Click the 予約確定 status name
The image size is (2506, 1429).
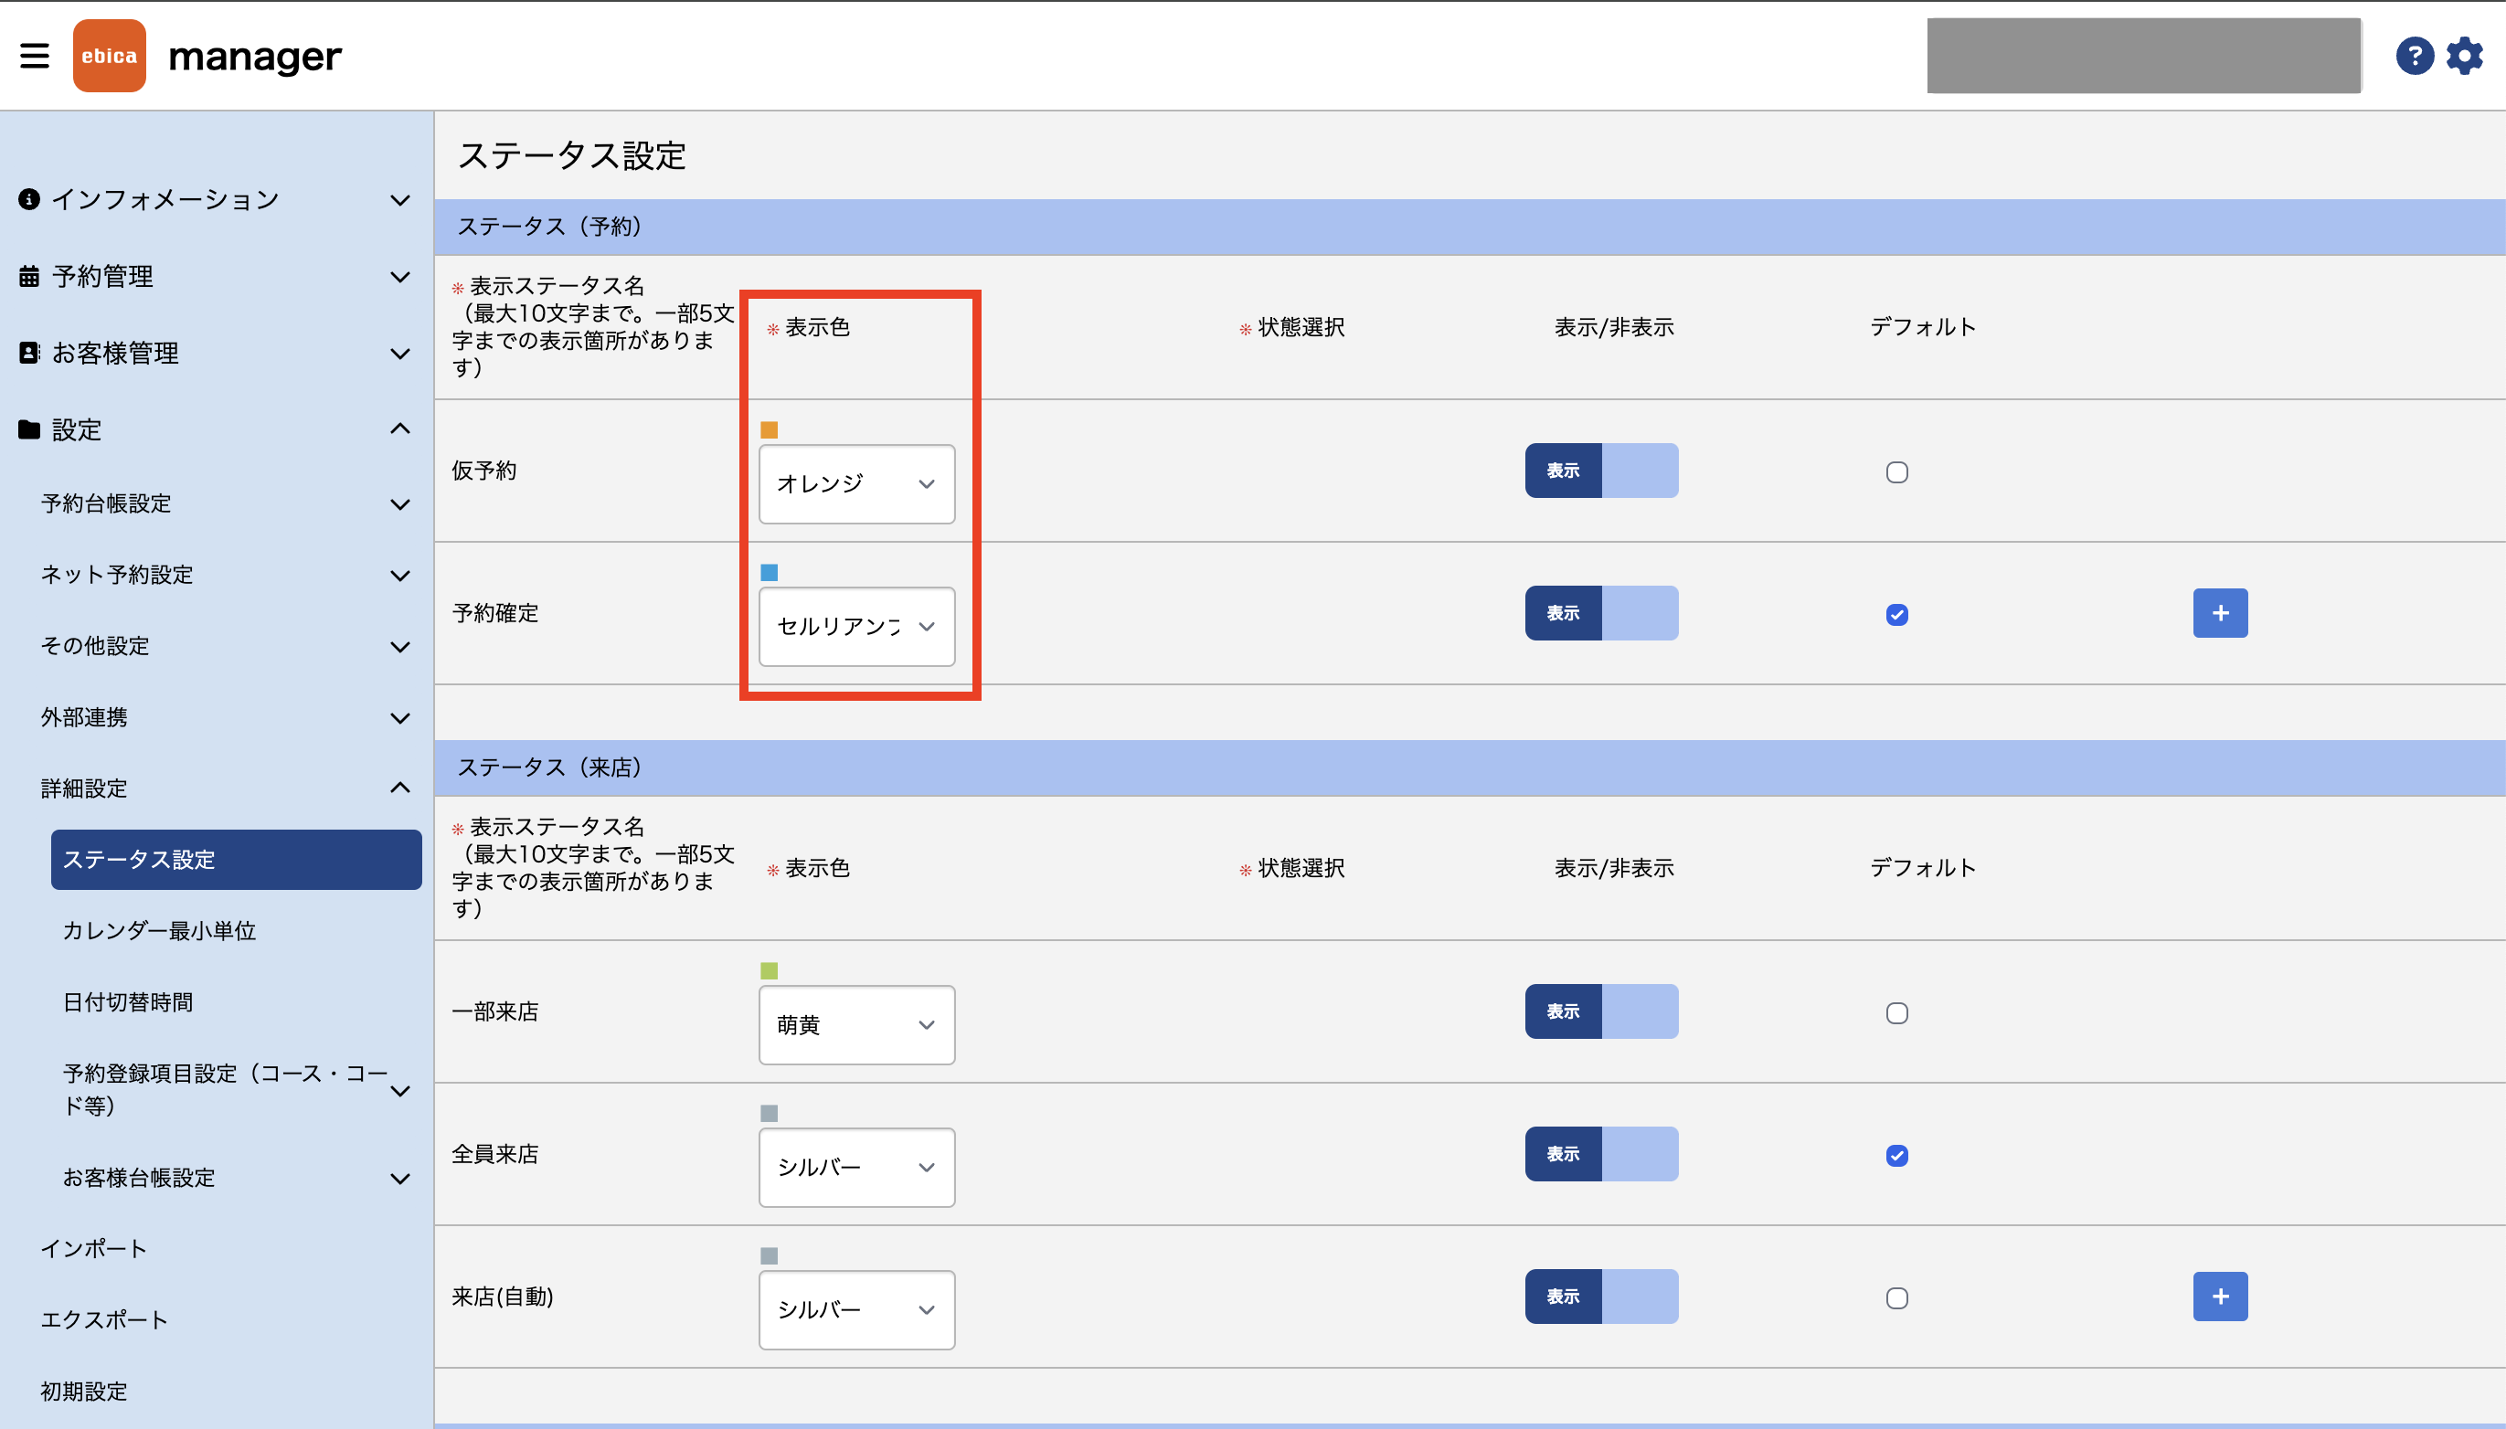494,613
